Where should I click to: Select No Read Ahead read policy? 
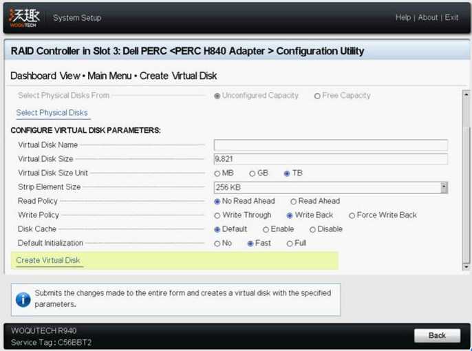[217, 202]
